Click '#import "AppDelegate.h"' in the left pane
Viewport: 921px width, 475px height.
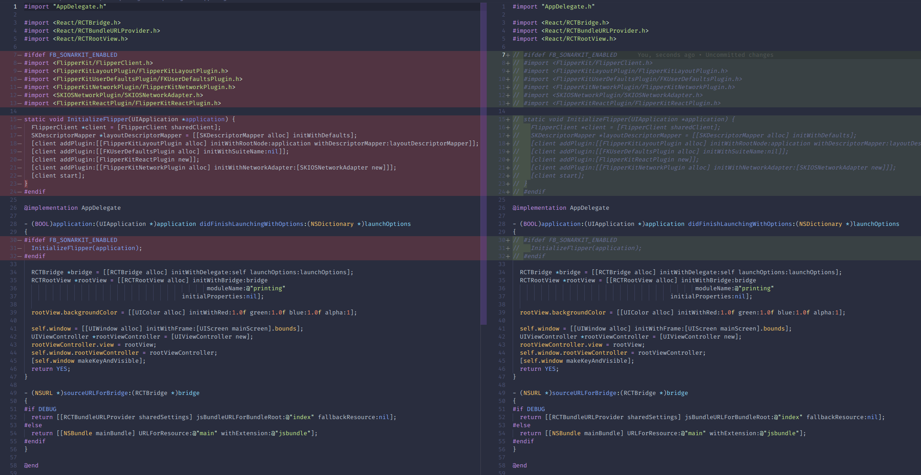(x=65, y=7)
